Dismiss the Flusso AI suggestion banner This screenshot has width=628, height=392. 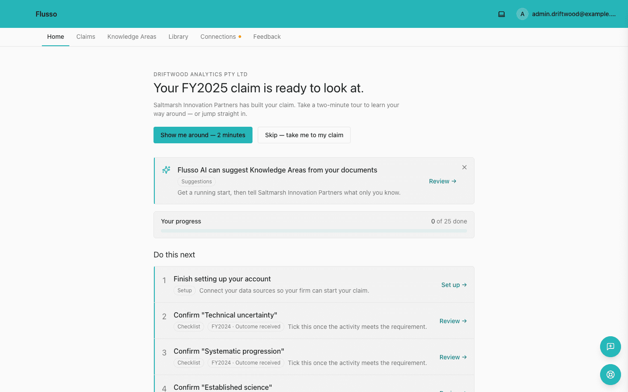tap(464, 167)
